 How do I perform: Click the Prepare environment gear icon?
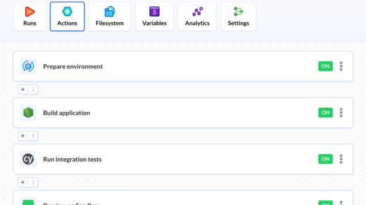[28, 66]
